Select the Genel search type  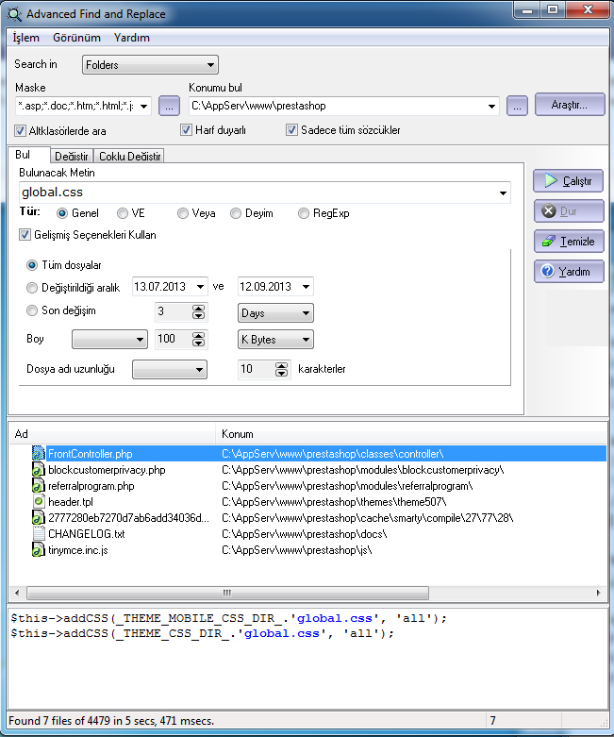(62, 213)
